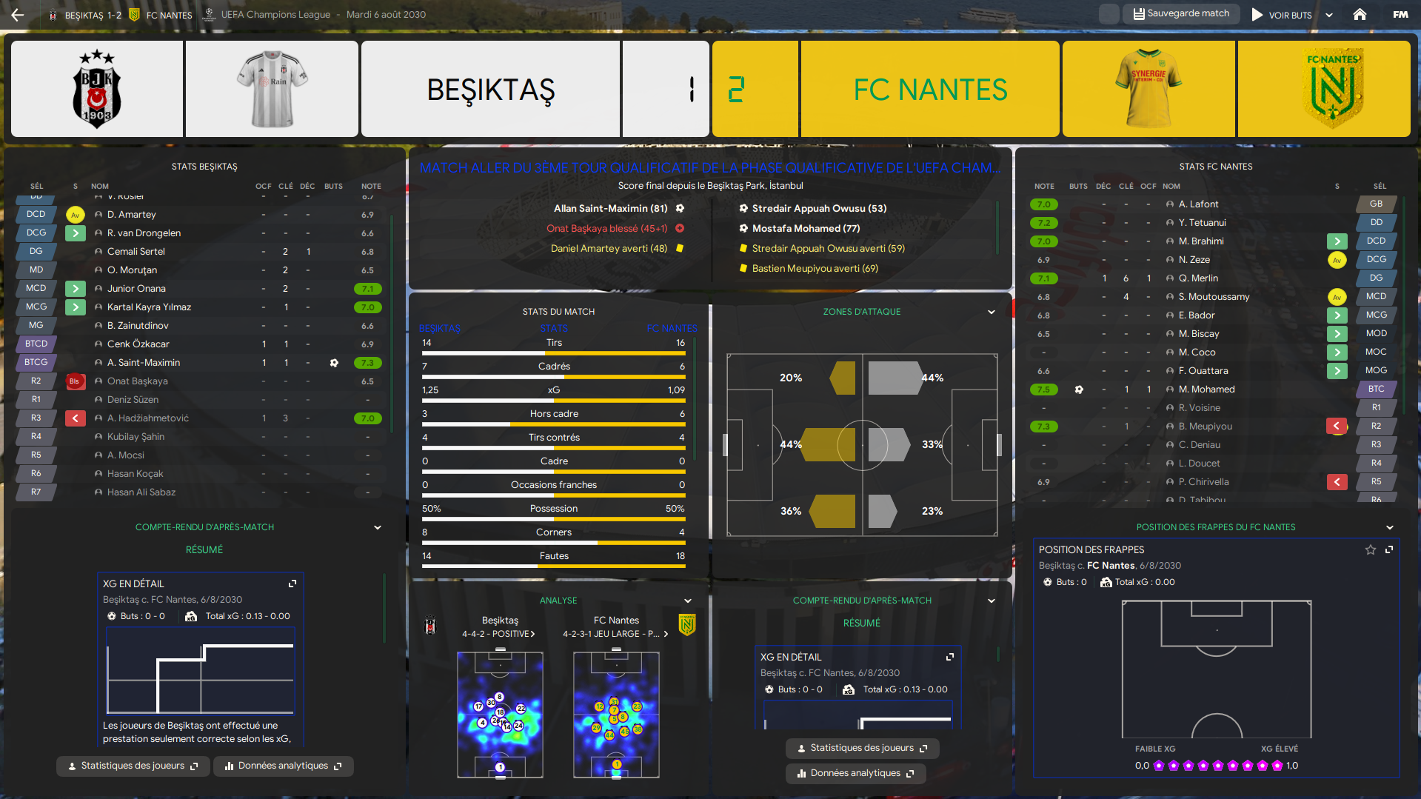Click A. Hadžiahmetović red substitution arrow

76,418
